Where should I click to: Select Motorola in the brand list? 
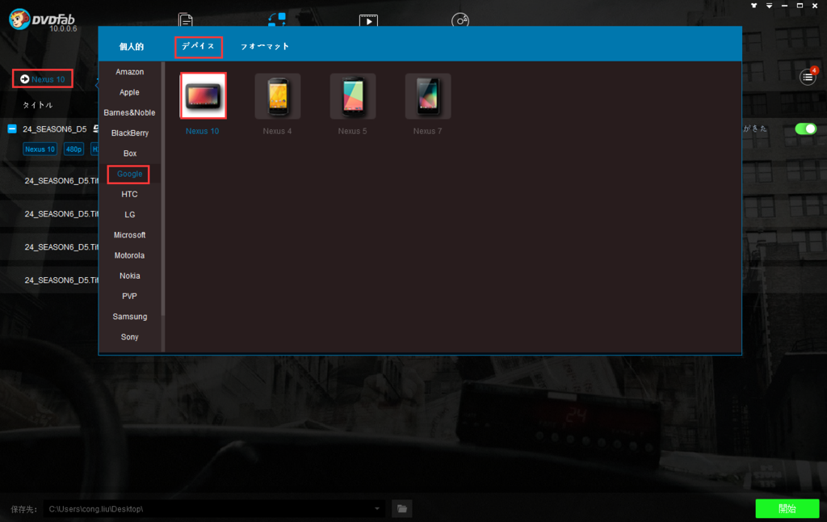130,255
